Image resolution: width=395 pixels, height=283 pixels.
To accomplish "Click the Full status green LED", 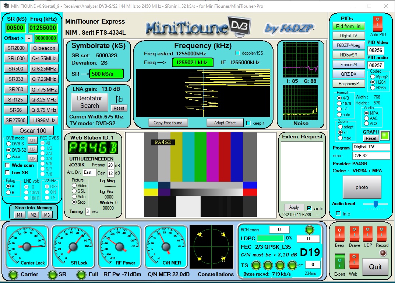I will point(81,275).
